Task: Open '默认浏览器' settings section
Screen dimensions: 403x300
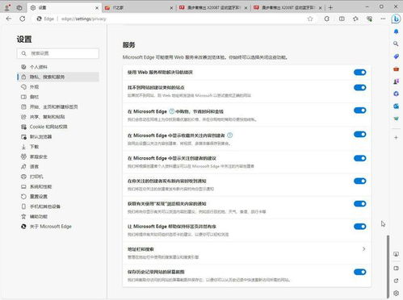Action: click(x=58, y=136)
